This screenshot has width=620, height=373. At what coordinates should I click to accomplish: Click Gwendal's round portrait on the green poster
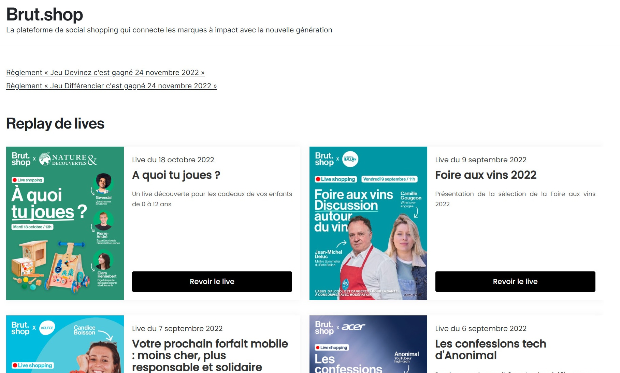click(103, 183)
